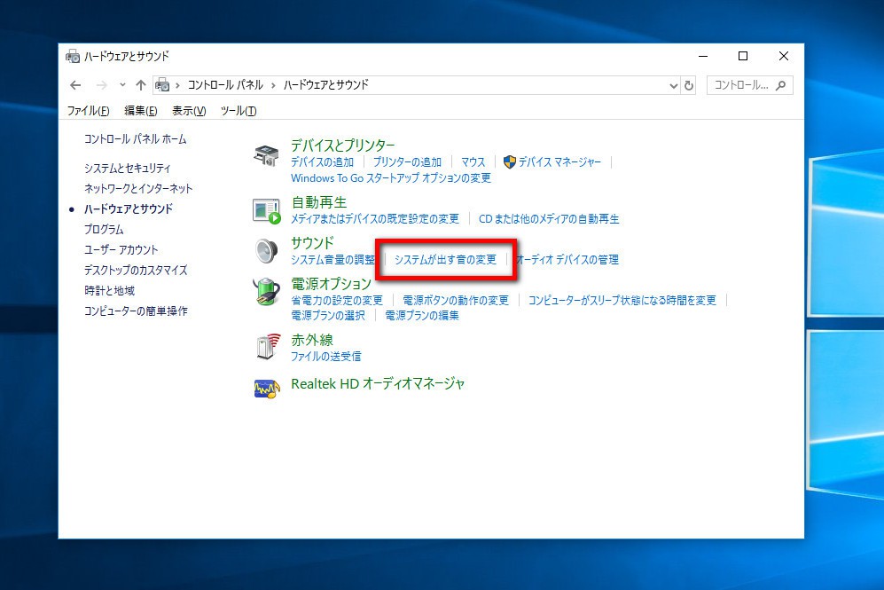
Task: Open システムが出す音の変更 link
Action: 445,260
